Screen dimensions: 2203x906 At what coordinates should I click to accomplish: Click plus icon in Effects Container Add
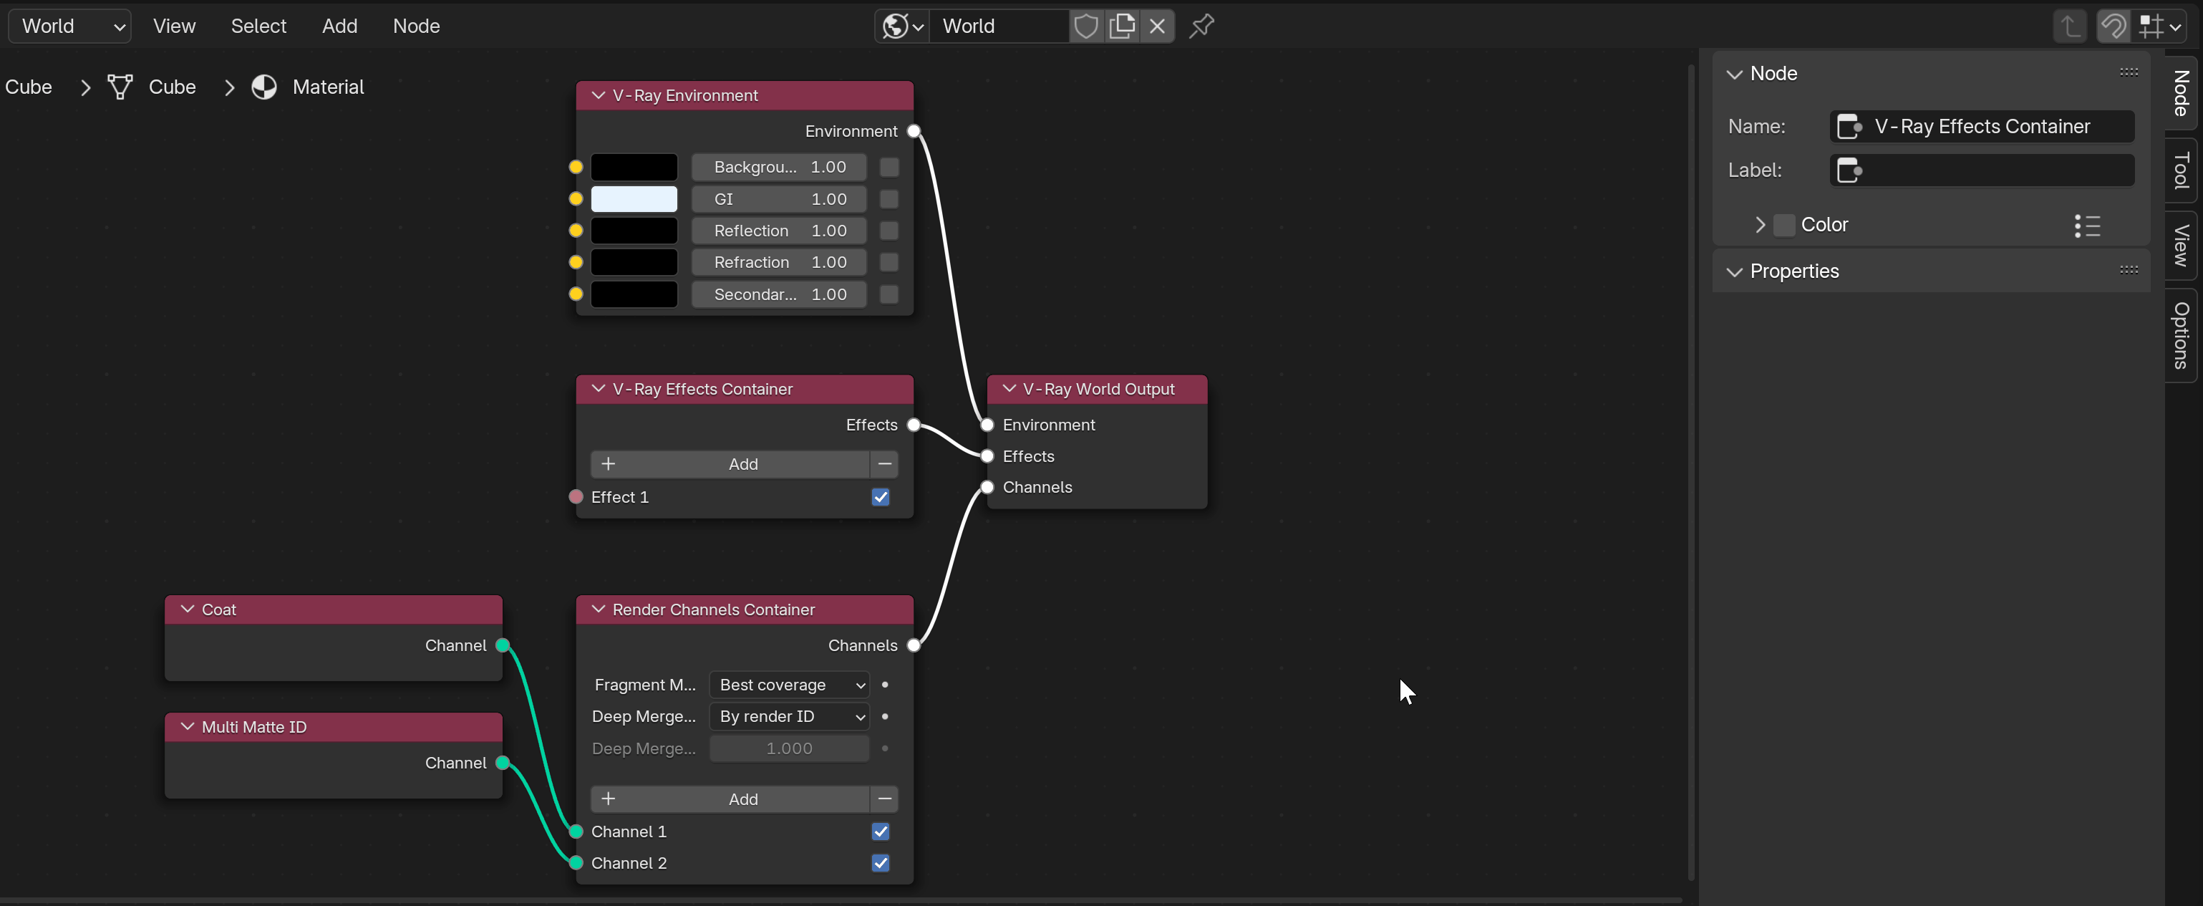click(x=608, y=463)
